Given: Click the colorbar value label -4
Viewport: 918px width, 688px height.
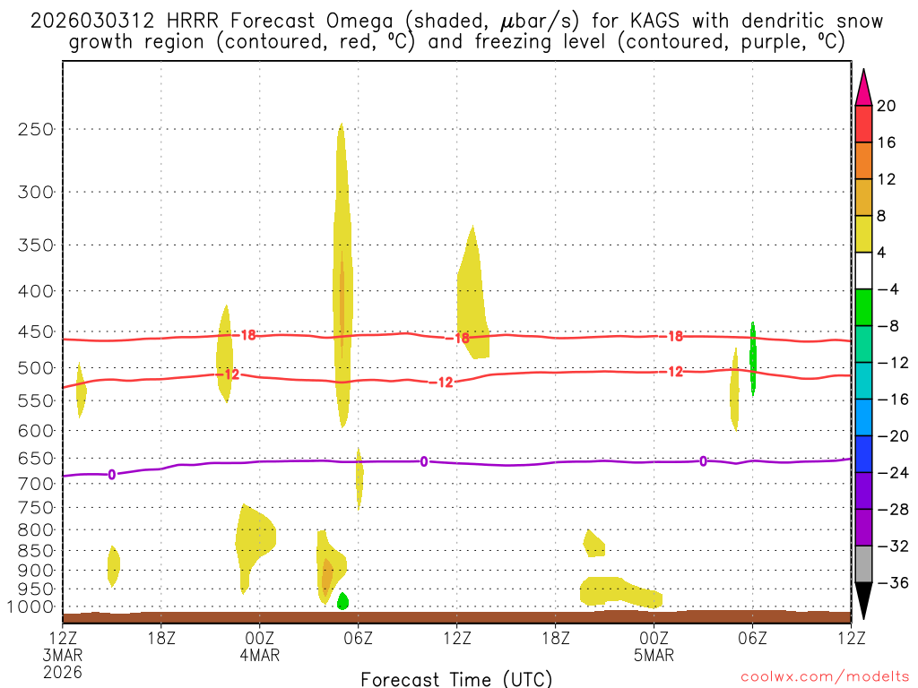Looking at the screenshot, I should (x=888, y=289).
